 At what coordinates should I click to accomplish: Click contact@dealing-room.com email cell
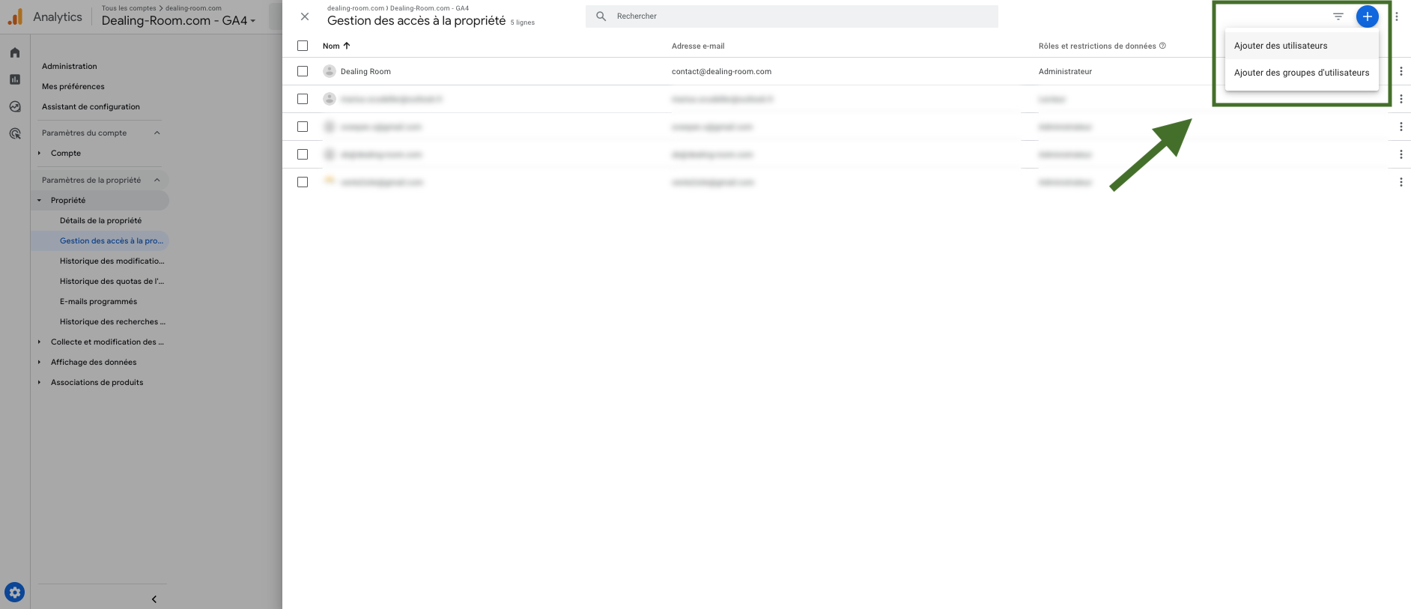(721, 71)
